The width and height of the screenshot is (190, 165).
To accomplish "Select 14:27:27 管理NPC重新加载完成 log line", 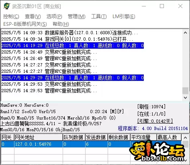I will pos(49,71).
